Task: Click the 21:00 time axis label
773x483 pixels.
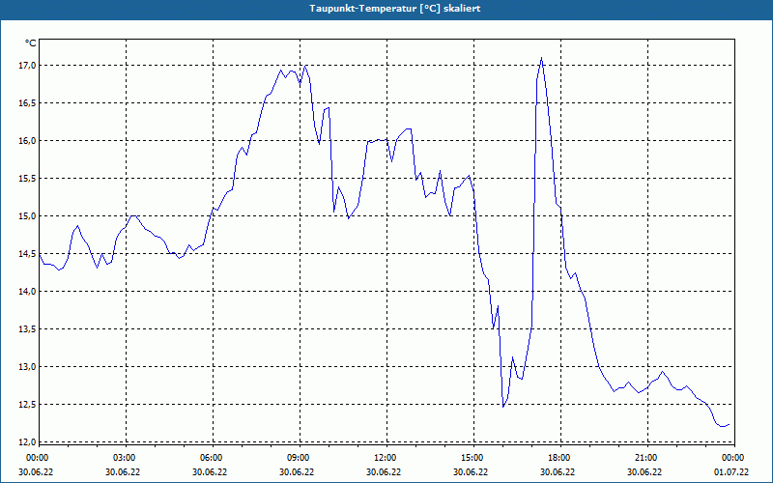Action: (x=645, y=458)
